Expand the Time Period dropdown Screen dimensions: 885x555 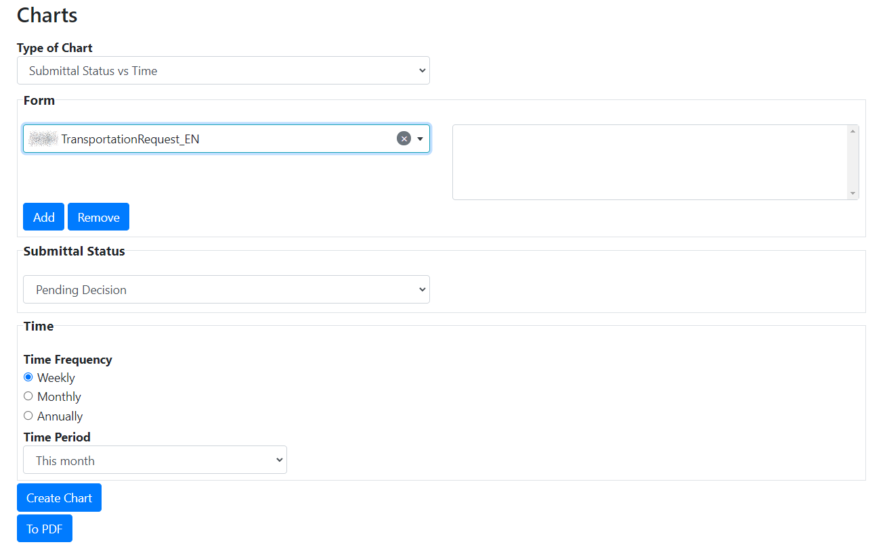click(x=155, y=460)
